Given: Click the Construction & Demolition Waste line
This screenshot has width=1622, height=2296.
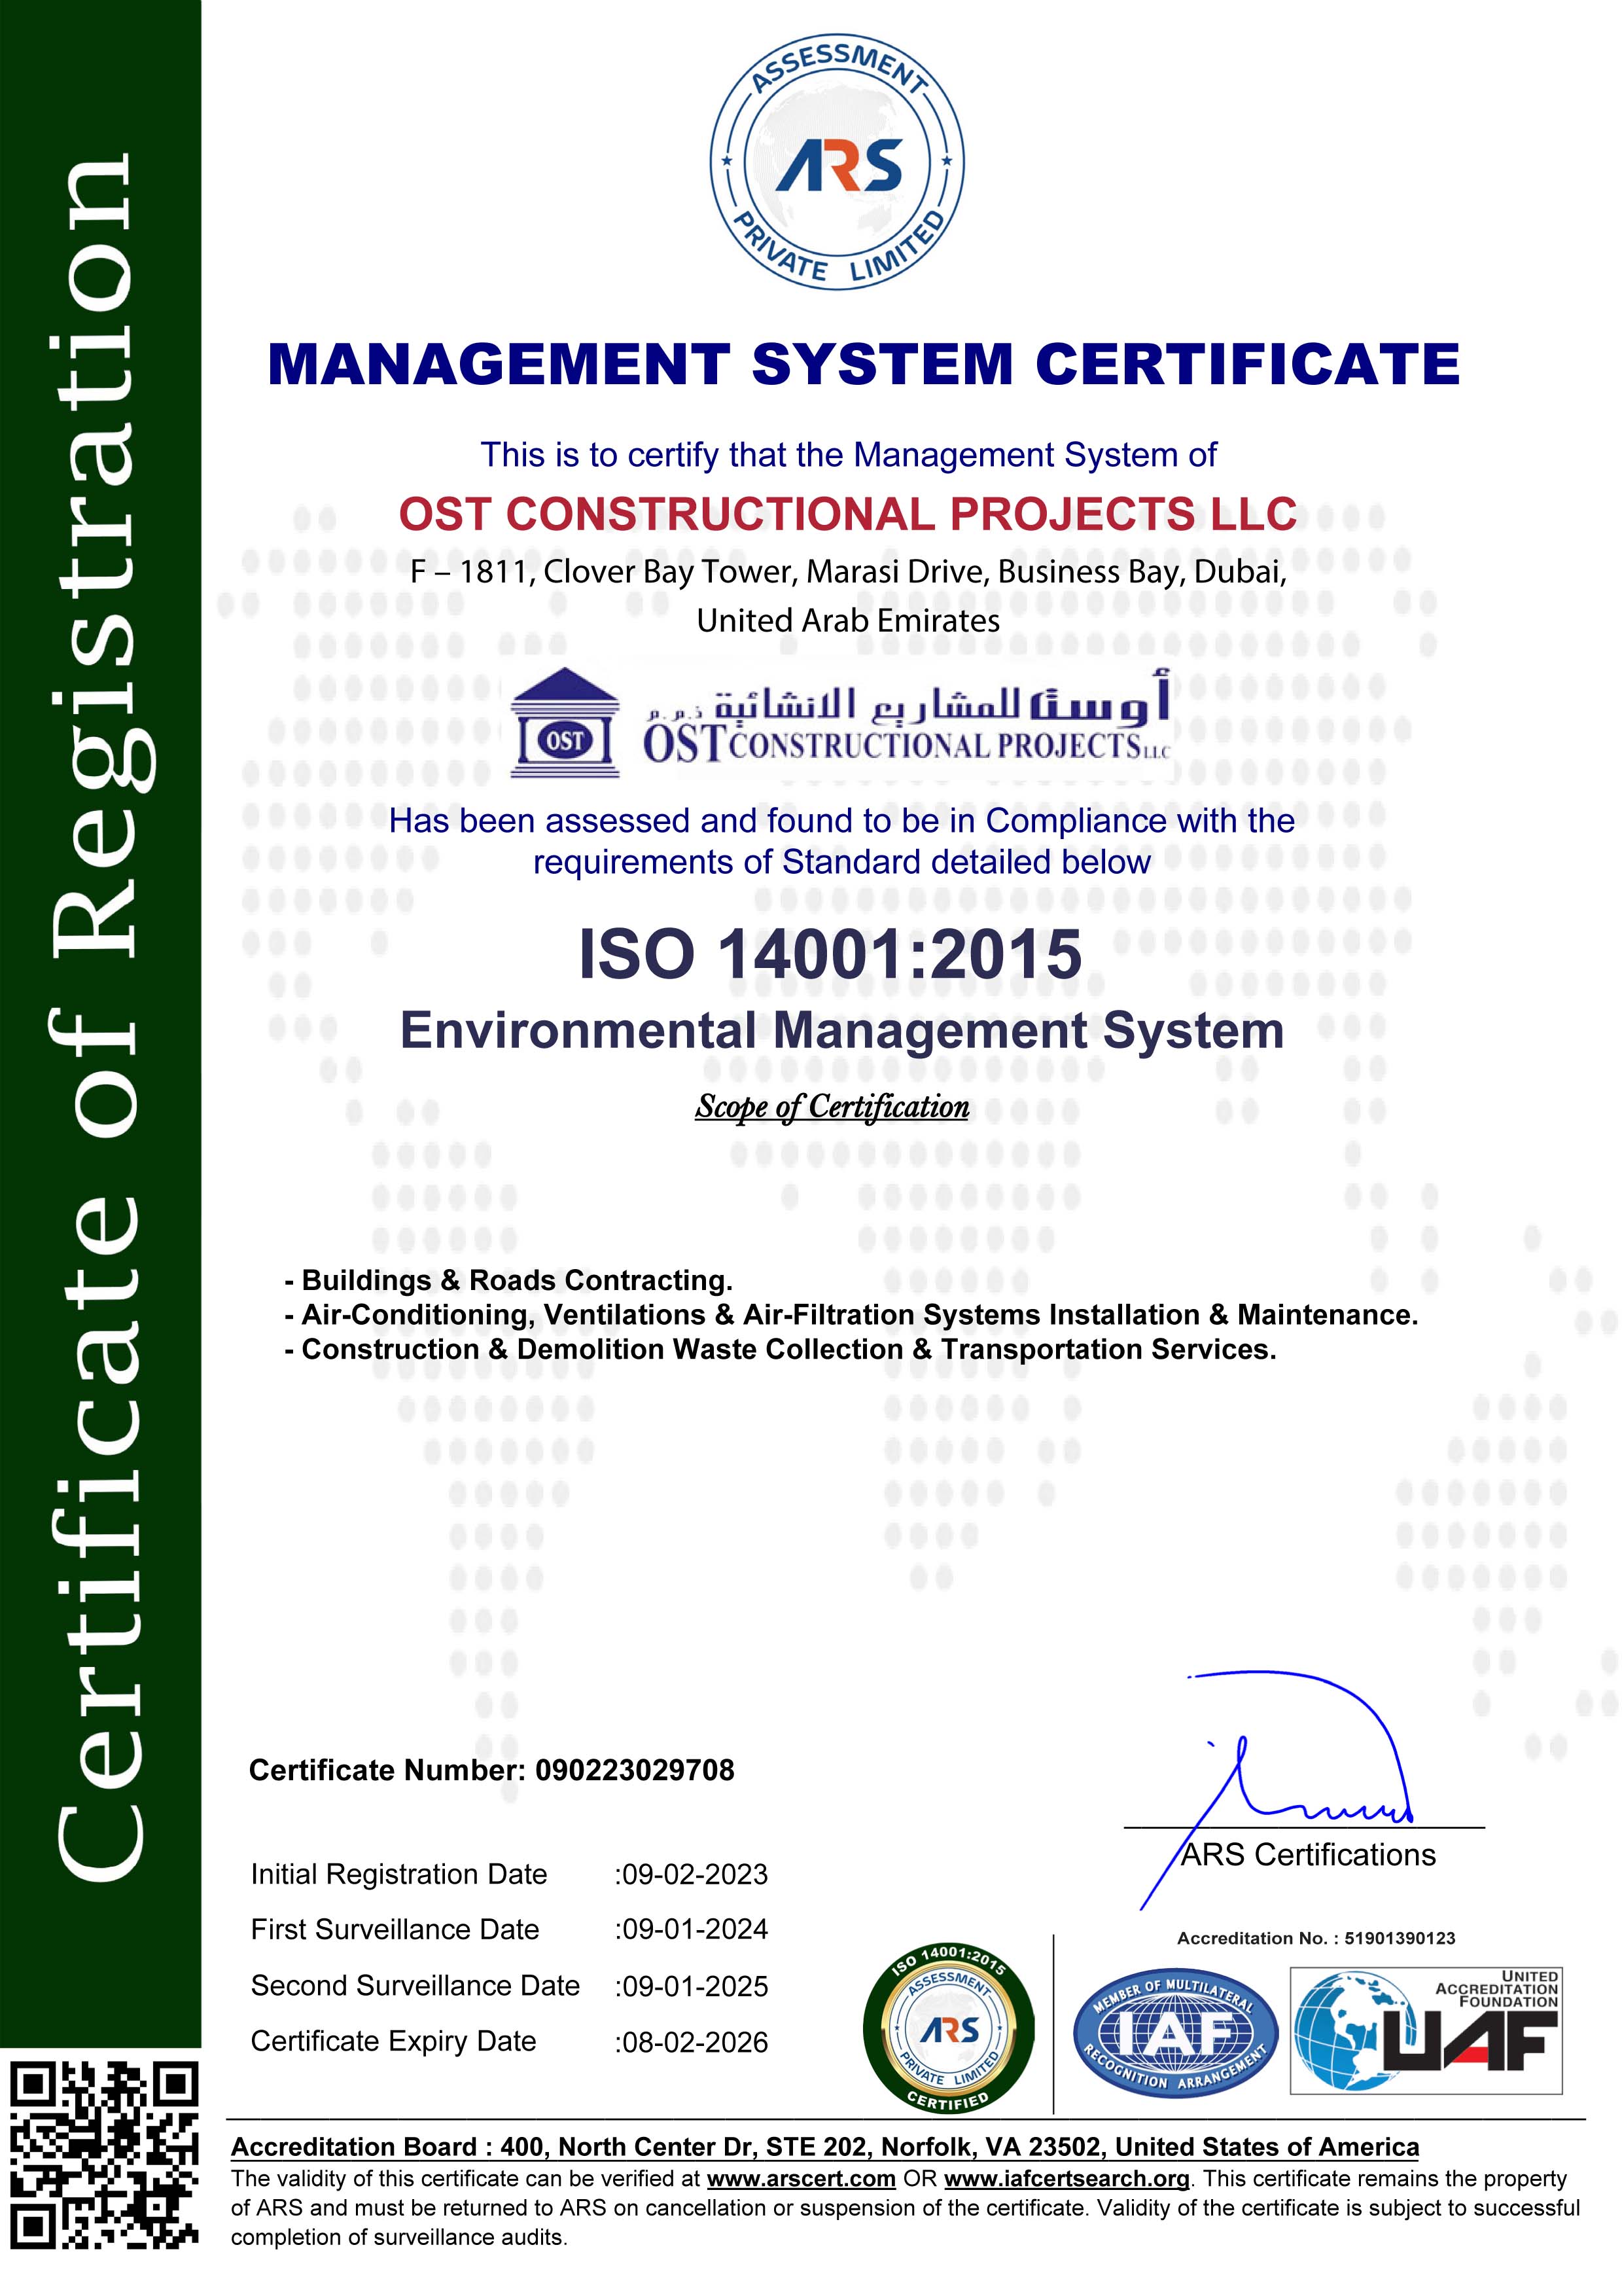Looking at the screenshot, I should coord(781,1349).
